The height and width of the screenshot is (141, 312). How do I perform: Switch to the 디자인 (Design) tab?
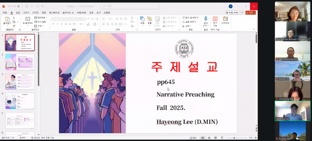(36, 12)
